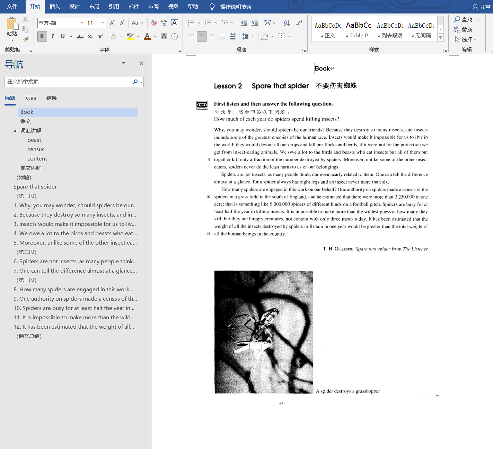Open borders dropdown arrow

[x=290, y=36]
